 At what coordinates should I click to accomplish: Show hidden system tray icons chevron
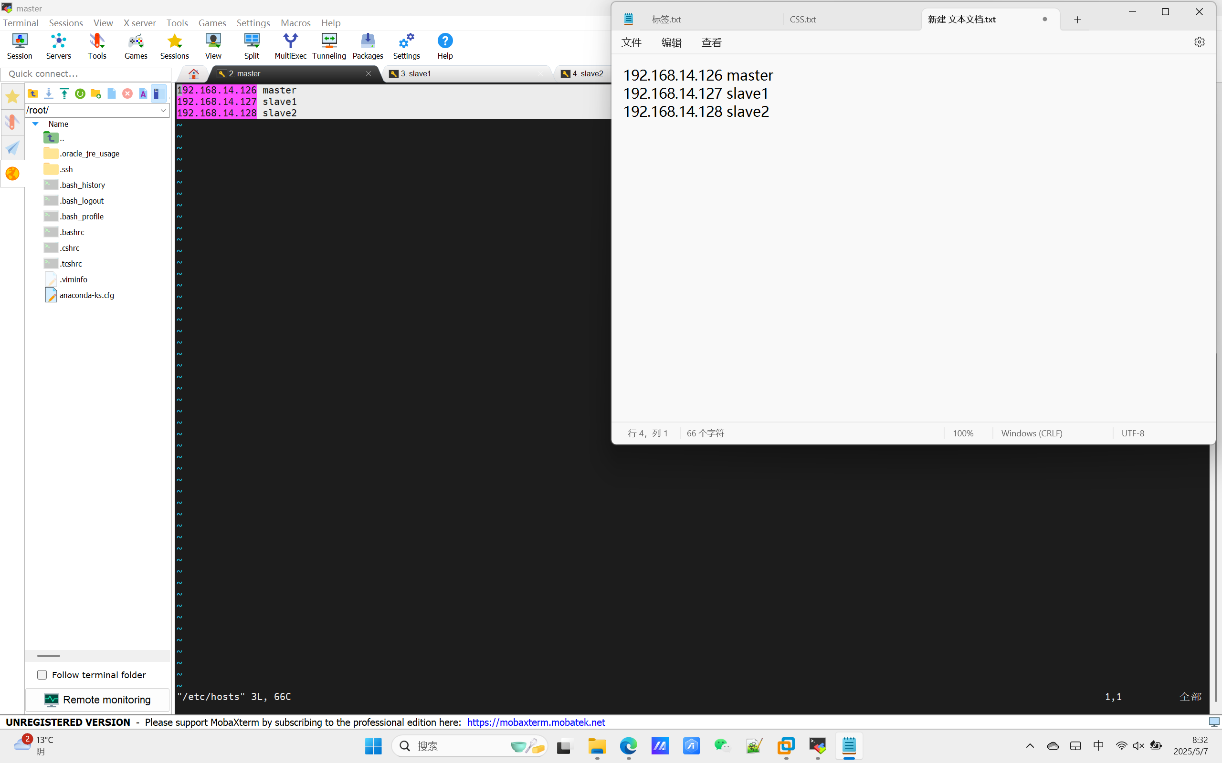[x=1030, y=746]
